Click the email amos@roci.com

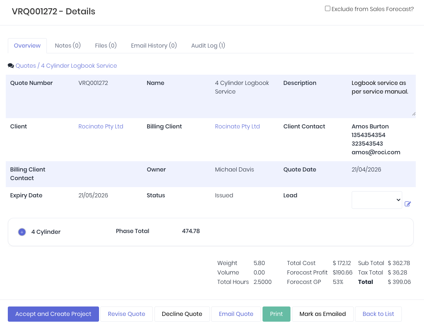pos(376,152)
